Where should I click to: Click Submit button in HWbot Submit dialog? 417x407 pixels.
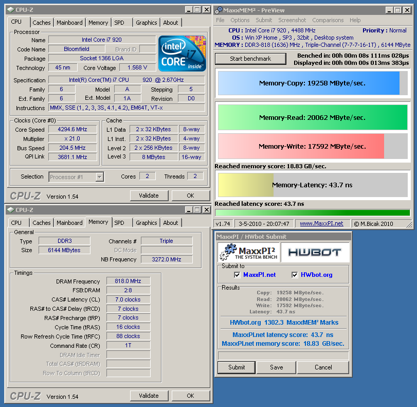[x=237, y=367]
